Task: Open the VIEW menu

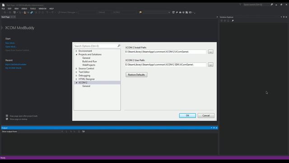Action: point(16,9)
